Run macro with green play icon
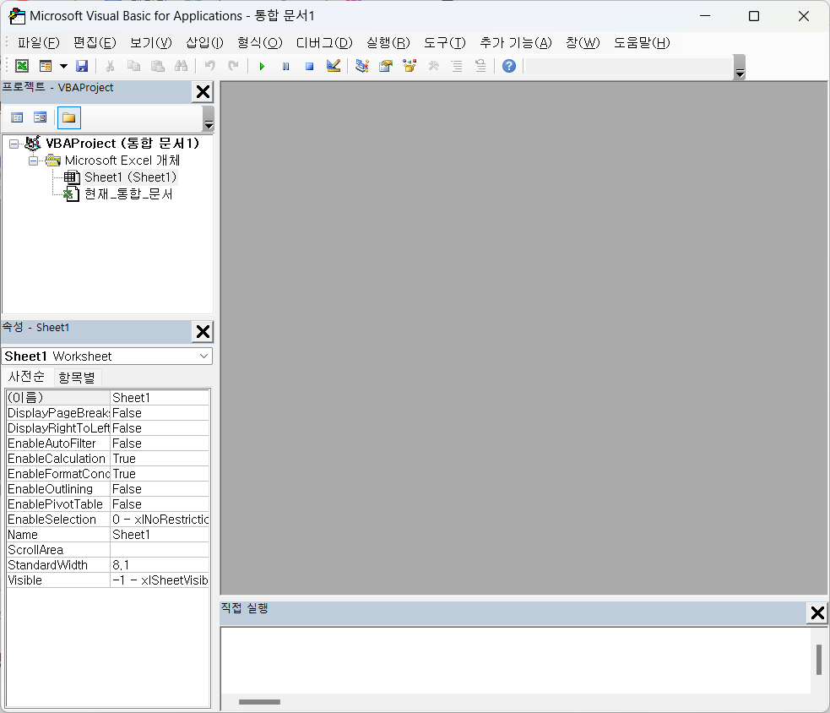The width and height of the screenshot is (830, 713). point(262,66)
